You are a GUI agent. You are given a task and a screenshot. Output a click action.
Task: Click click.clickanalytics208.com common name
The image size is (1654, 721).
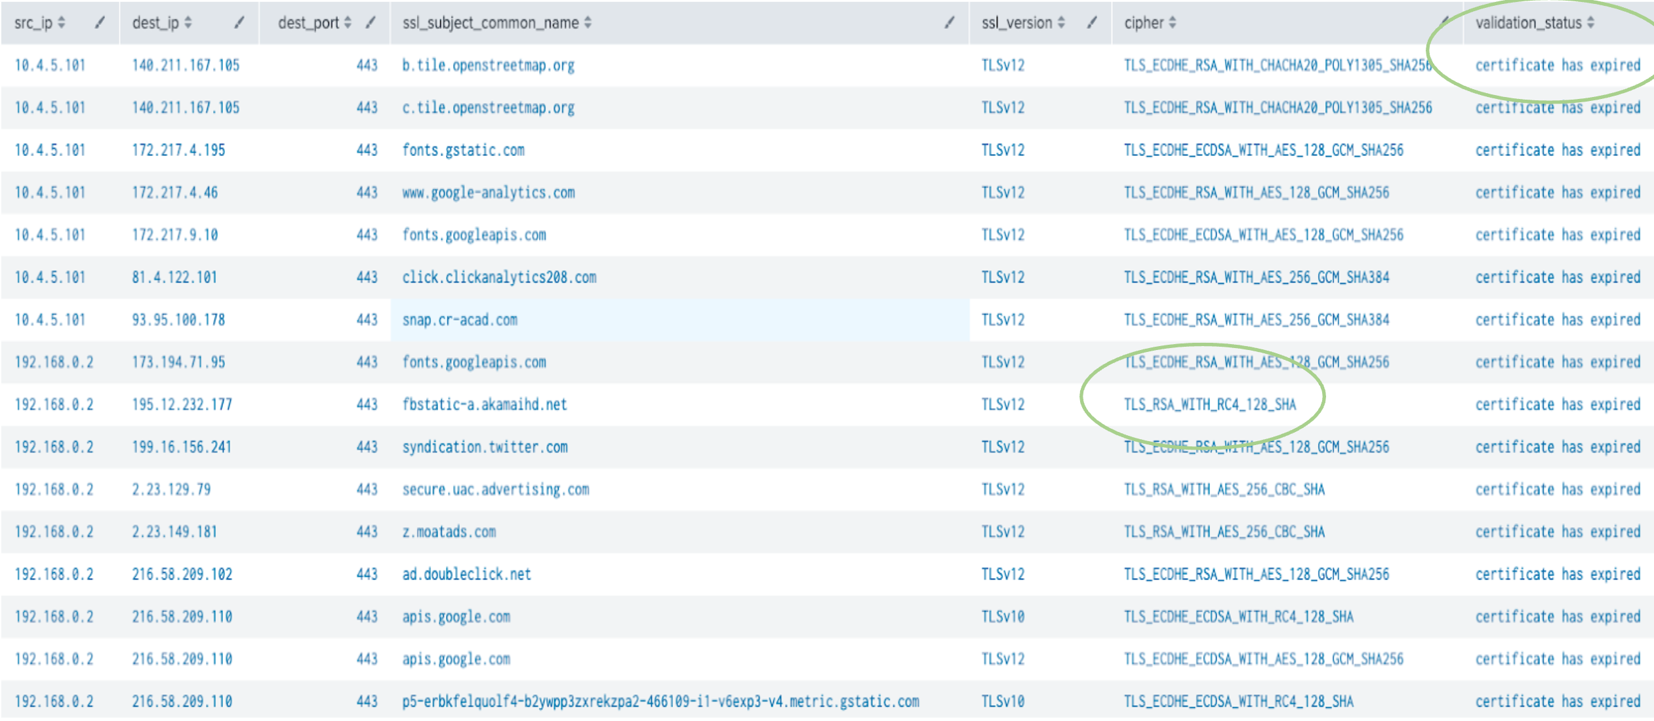pyautogui.click(x=499, y=277)
